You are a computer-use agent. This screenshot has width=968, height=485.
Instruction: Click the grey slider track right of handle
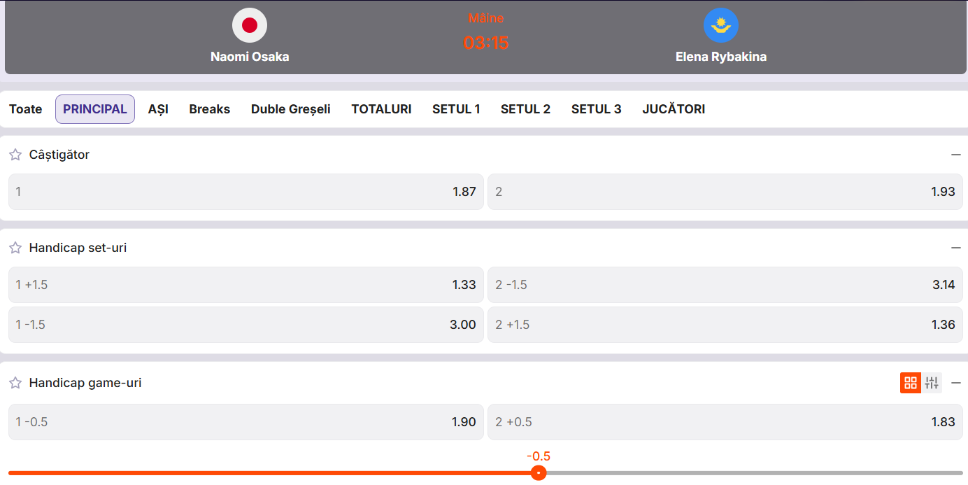click(x=754, y=473)
